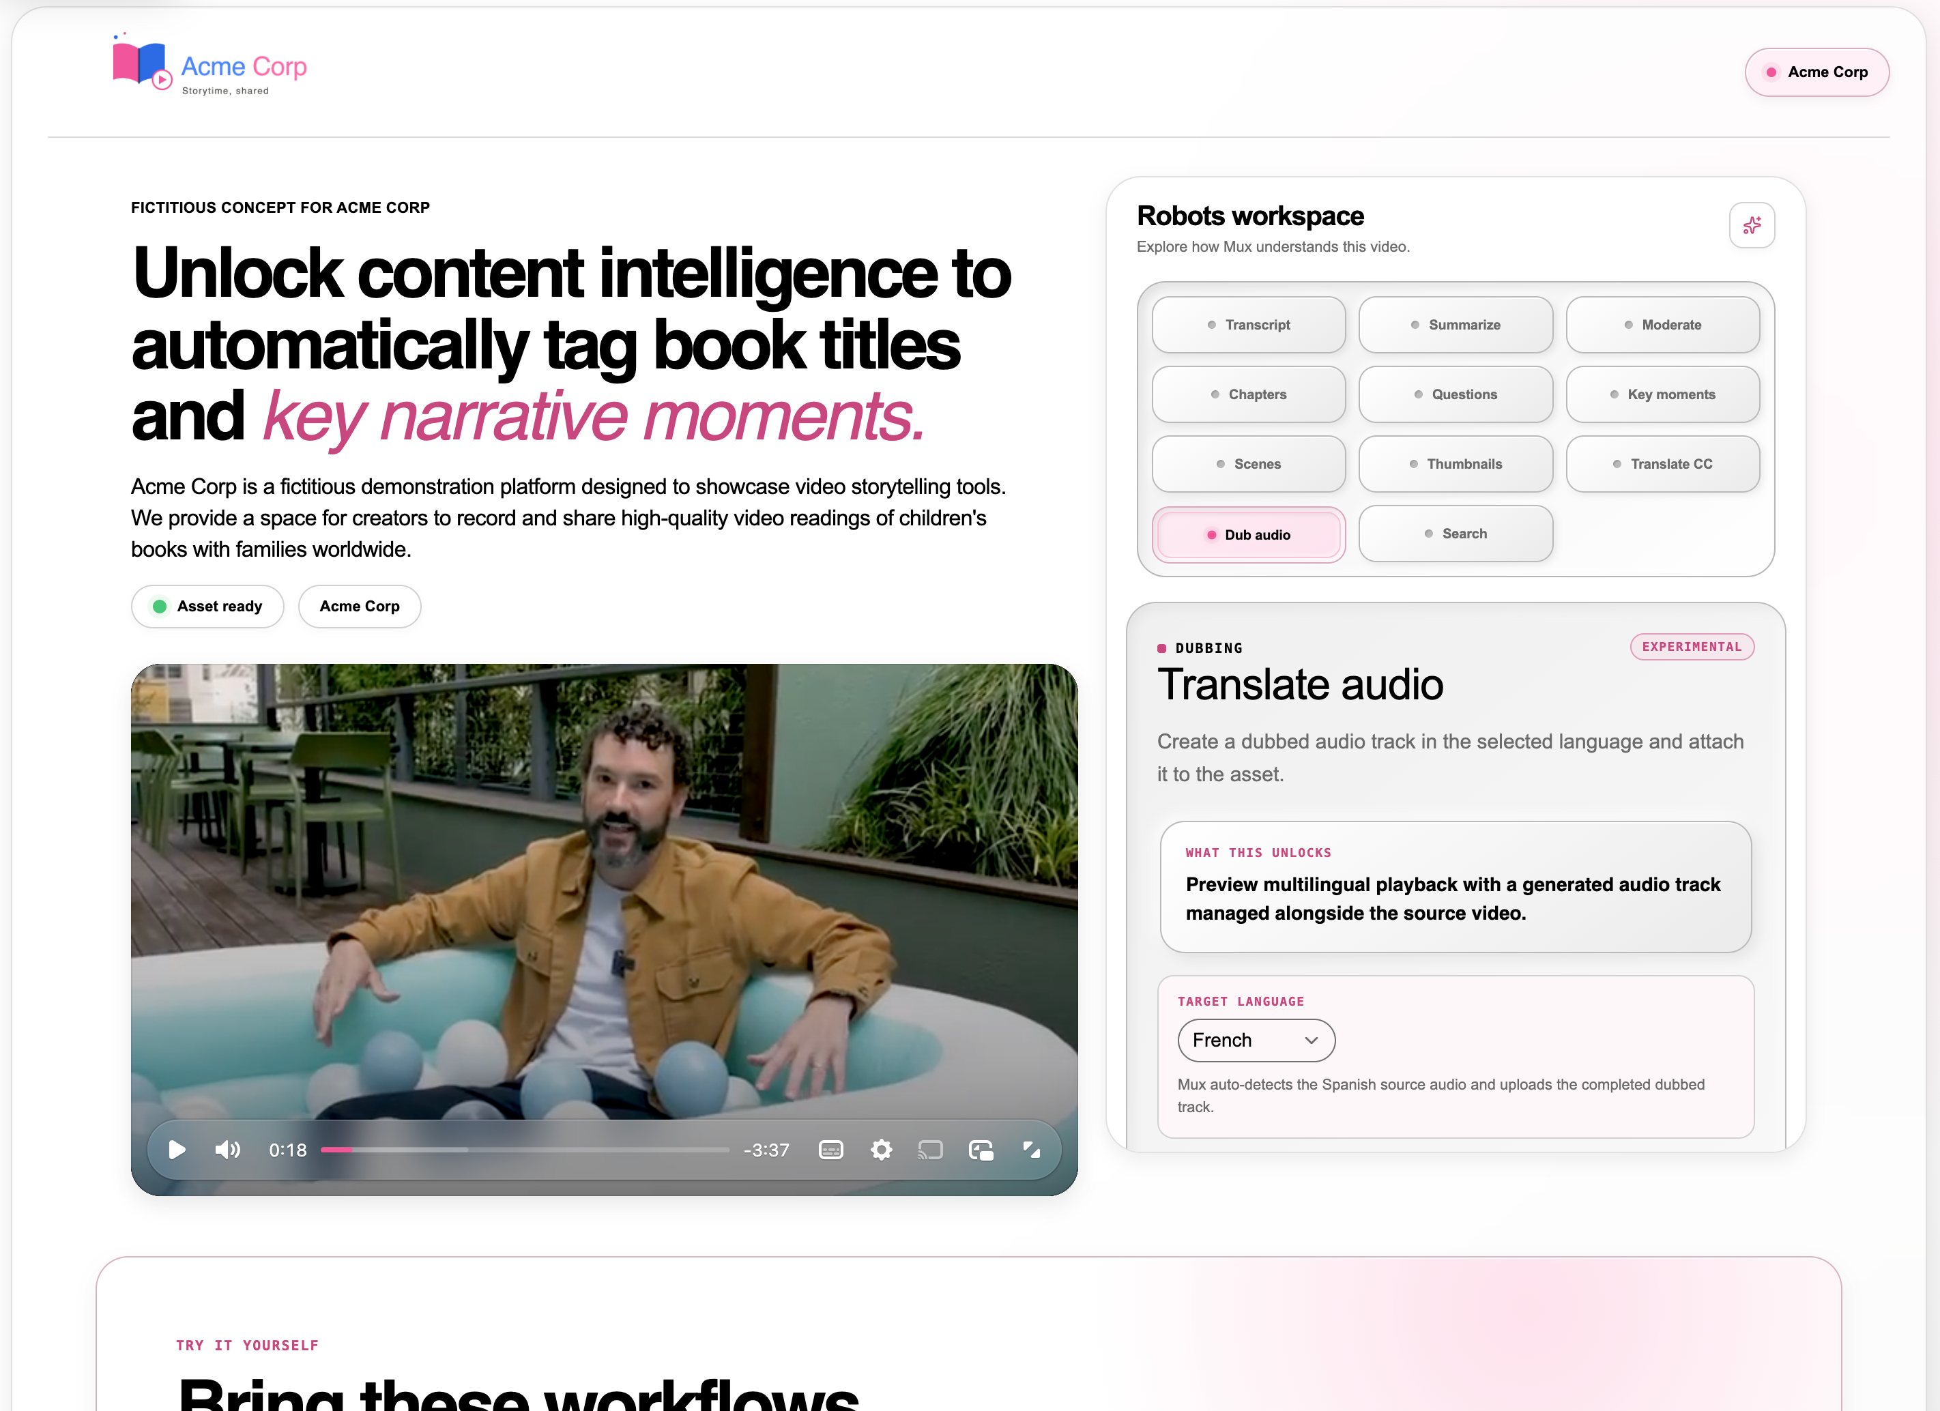Click the Robots workspace title

[1249, 216]
